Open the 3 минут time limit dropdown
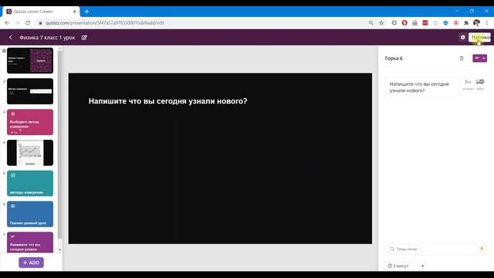 pos(405,266)
